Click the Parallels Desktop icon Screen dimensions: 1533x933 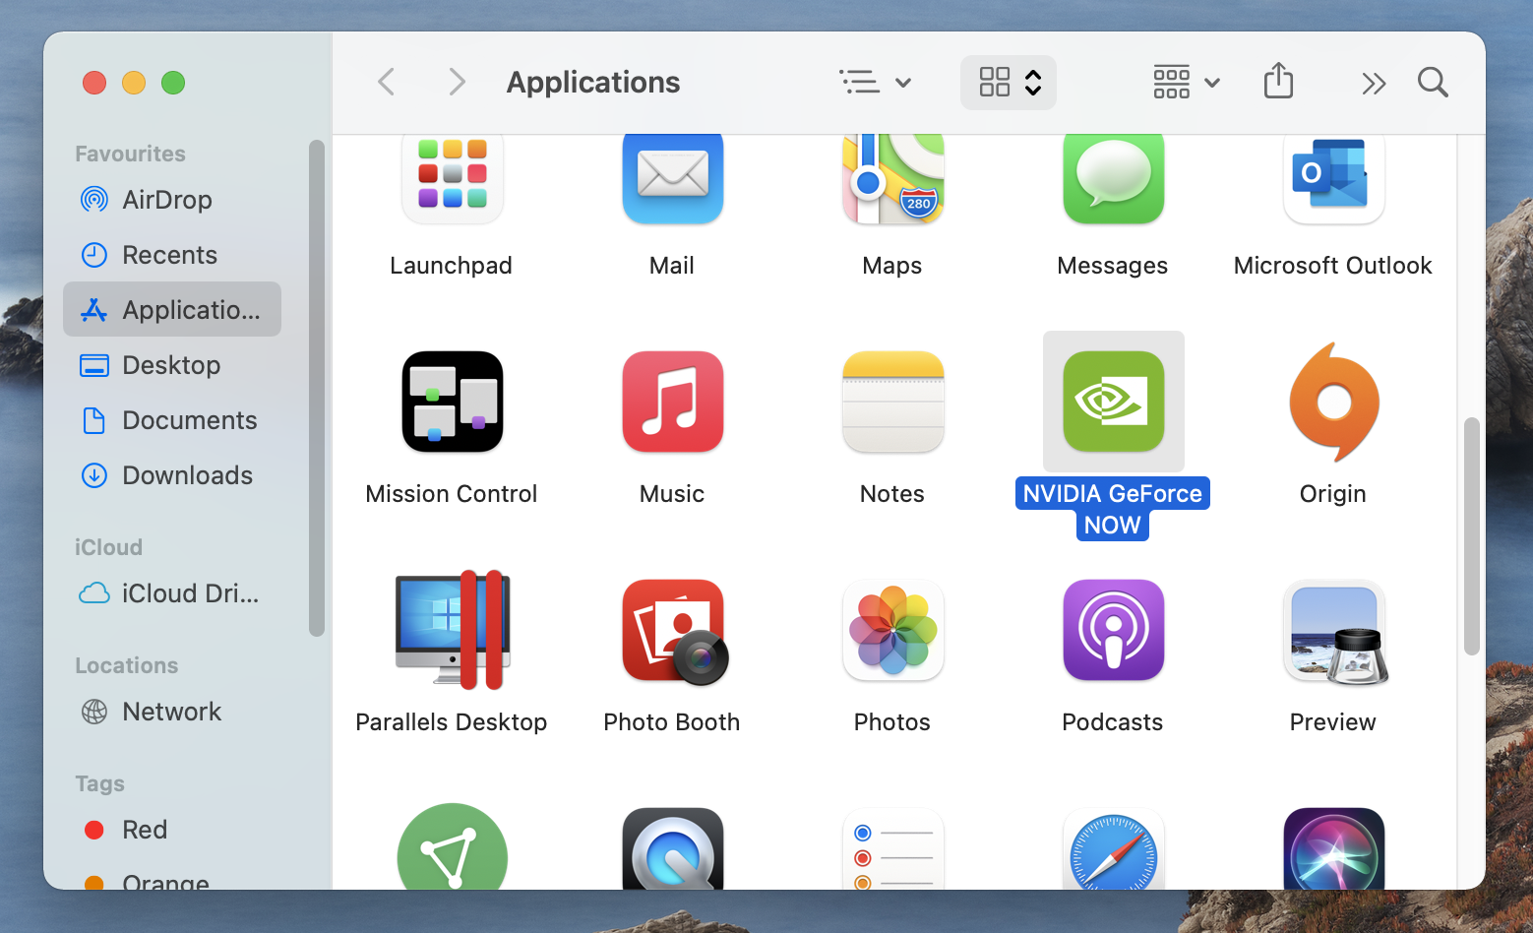tap(452, 630)
